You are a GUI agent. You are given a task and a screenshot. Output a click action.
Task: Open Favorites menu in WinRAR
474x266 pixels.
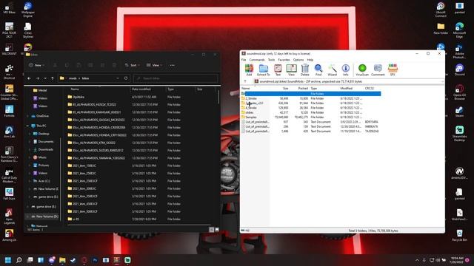point(284,60)
